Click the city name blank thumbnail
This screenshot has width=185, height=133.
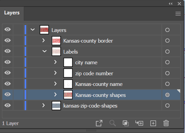(x=68, y=62)
